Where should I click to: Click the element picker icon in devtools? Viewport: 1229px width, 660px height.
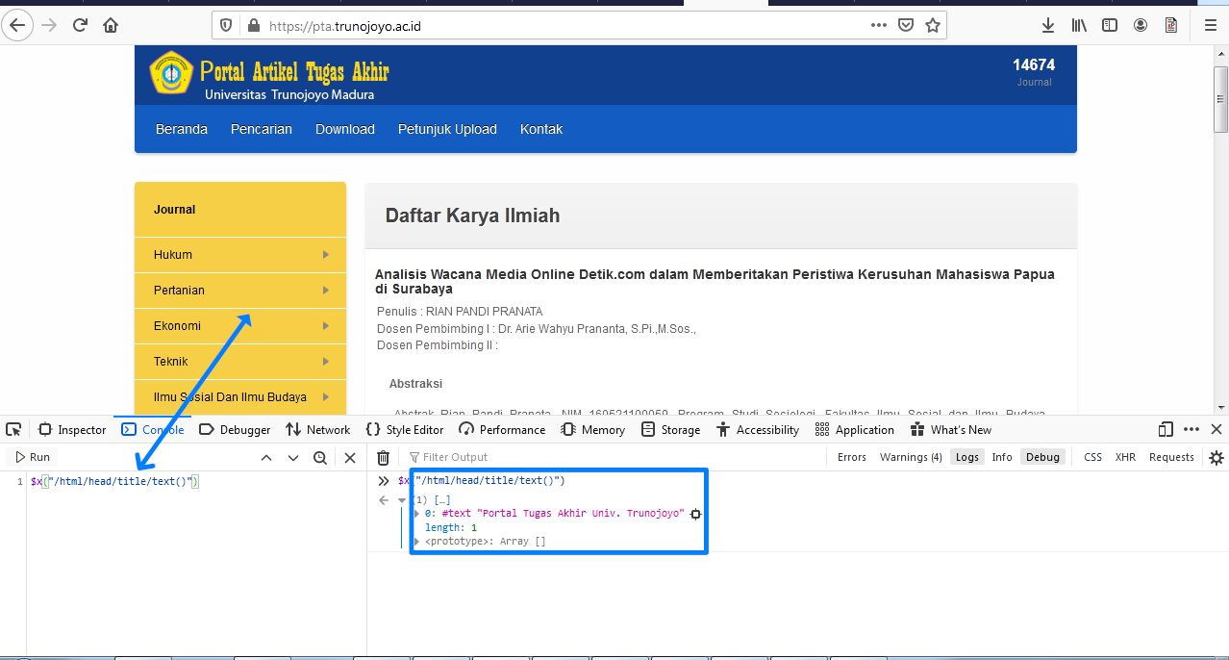(13, 429)
